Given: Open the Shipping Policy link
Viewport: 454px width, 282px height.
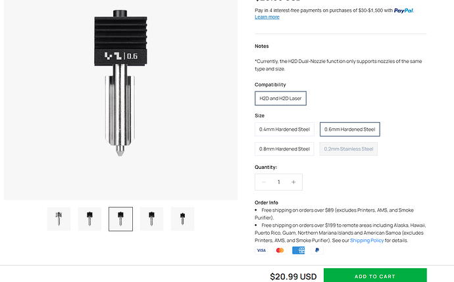Looking at the screenshot, I should click(x=366, y=241).
